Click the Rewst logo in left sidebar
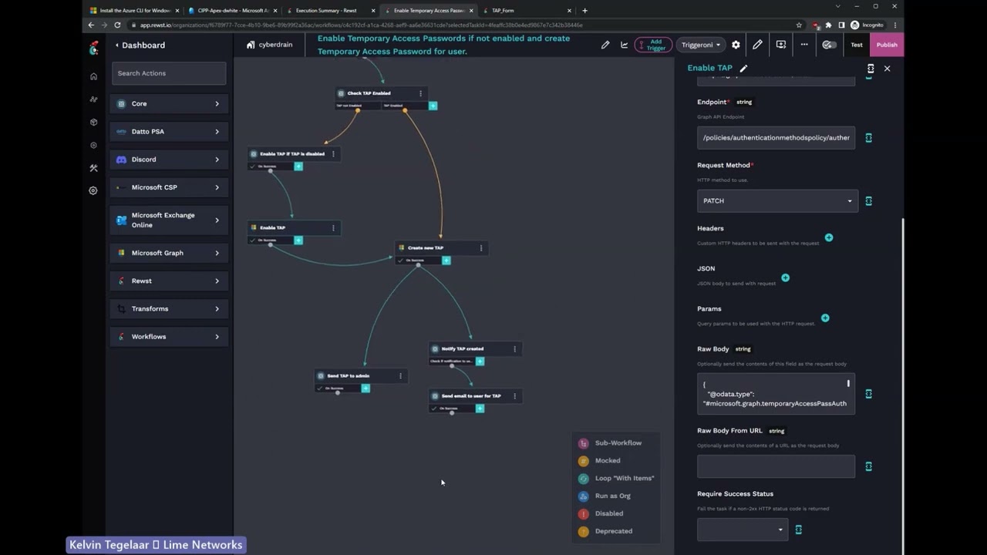Viewport: 987px width, 555px height. click(x=93, y=48)
